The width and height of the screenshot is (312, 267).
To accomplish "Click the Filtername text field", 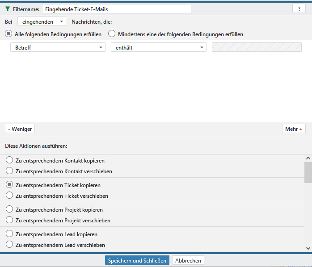I will [116, 9].
